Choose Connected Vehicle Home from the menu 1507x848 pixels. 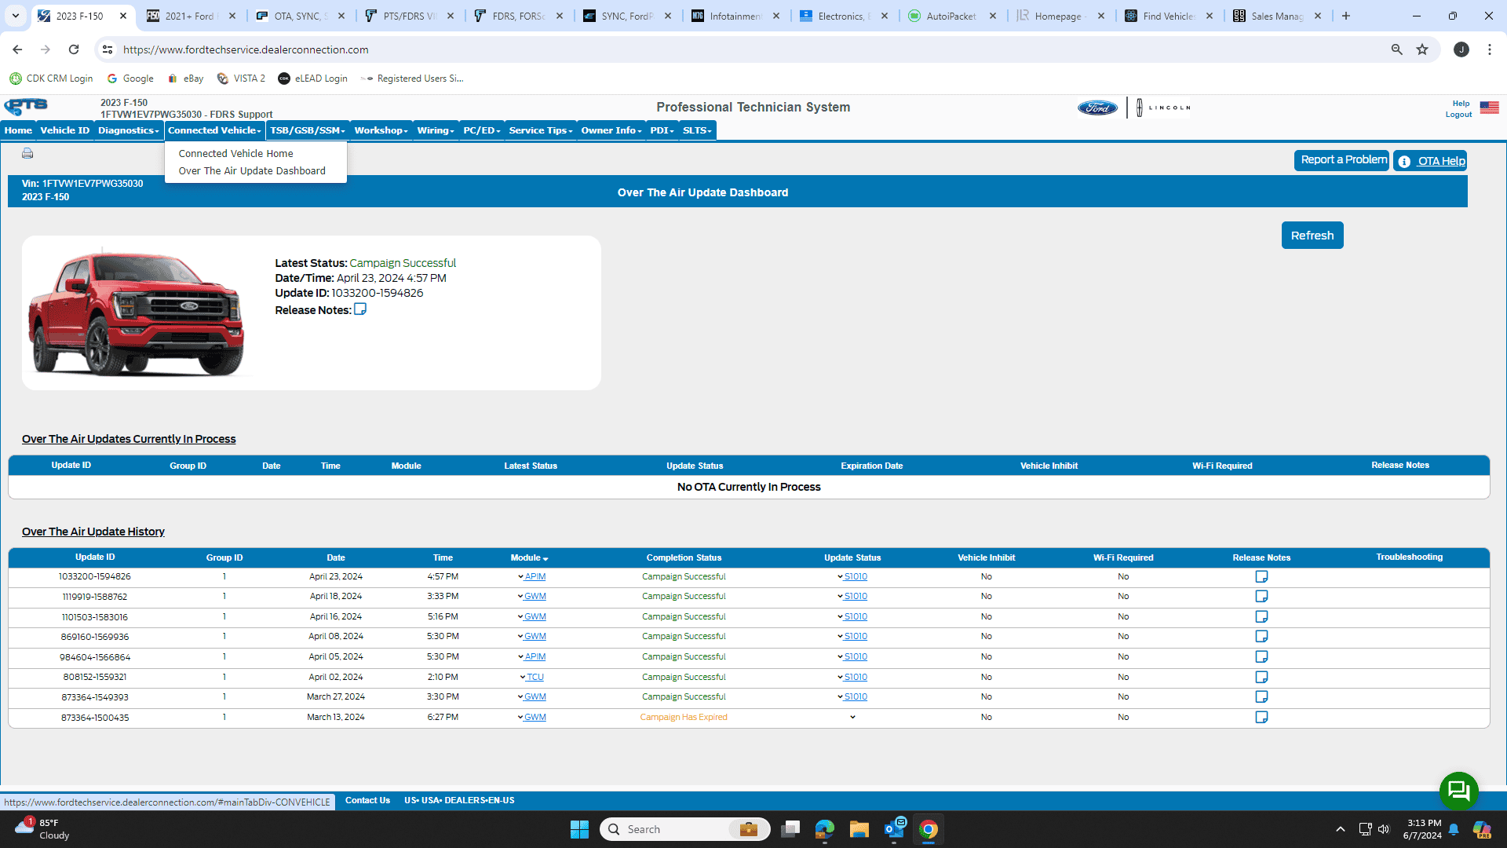click(x=235, y=154)
